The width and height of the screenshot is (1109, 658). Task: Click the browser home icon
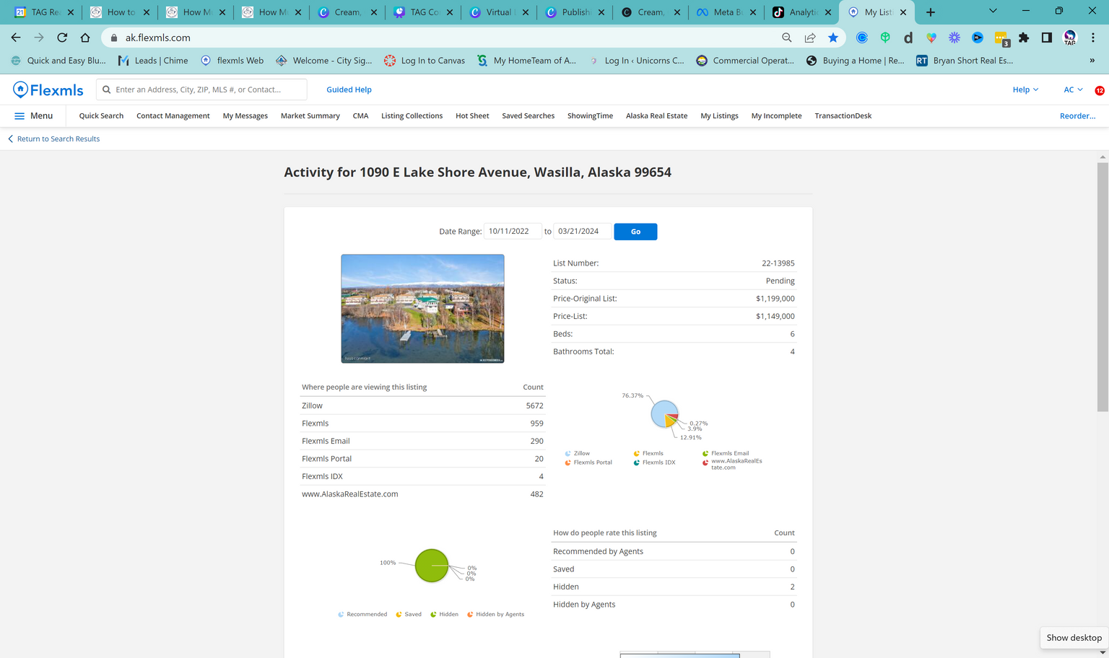click(x=85, y=38)
